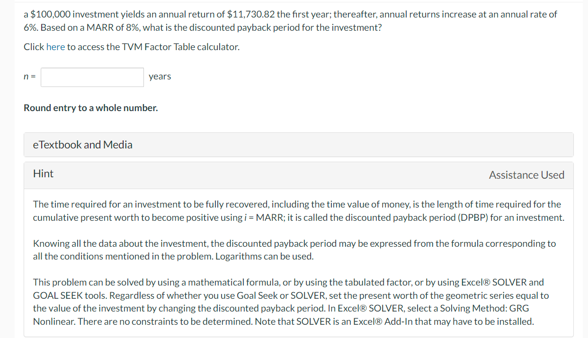Click the Assistance Used label
The width and height of the screenshot is (588, 338).
pos(526,175)
